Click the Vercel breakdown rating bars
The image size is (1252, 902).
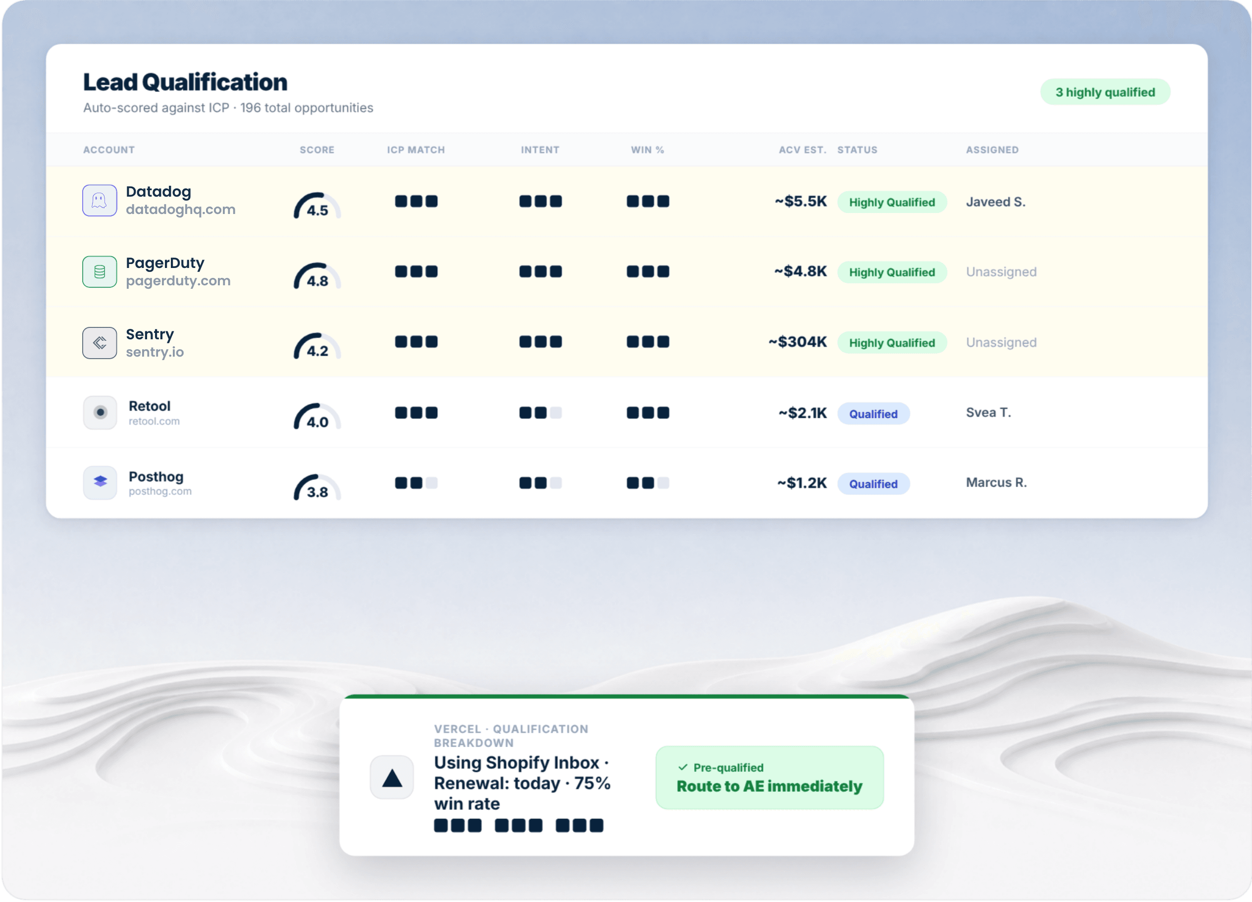519,825
